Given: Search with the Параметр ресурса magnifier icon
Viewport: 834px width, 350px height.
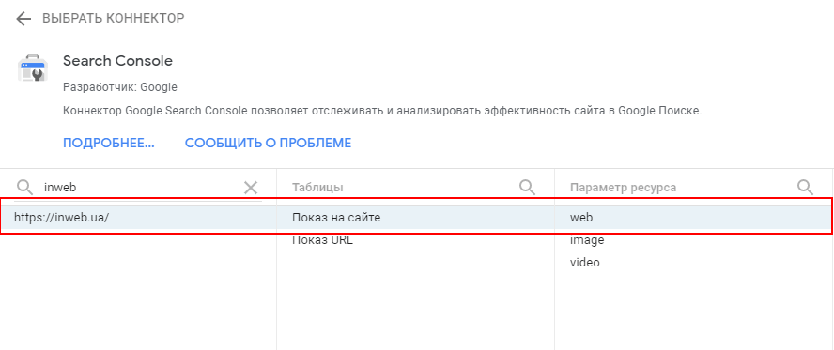Looking at the screenshot, I should coord(805,187).
